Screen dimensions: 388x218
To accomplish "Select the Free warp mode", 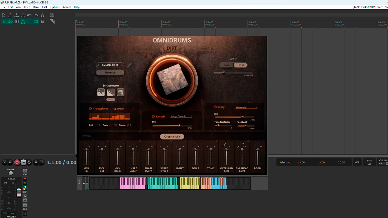I will point(226,65).
